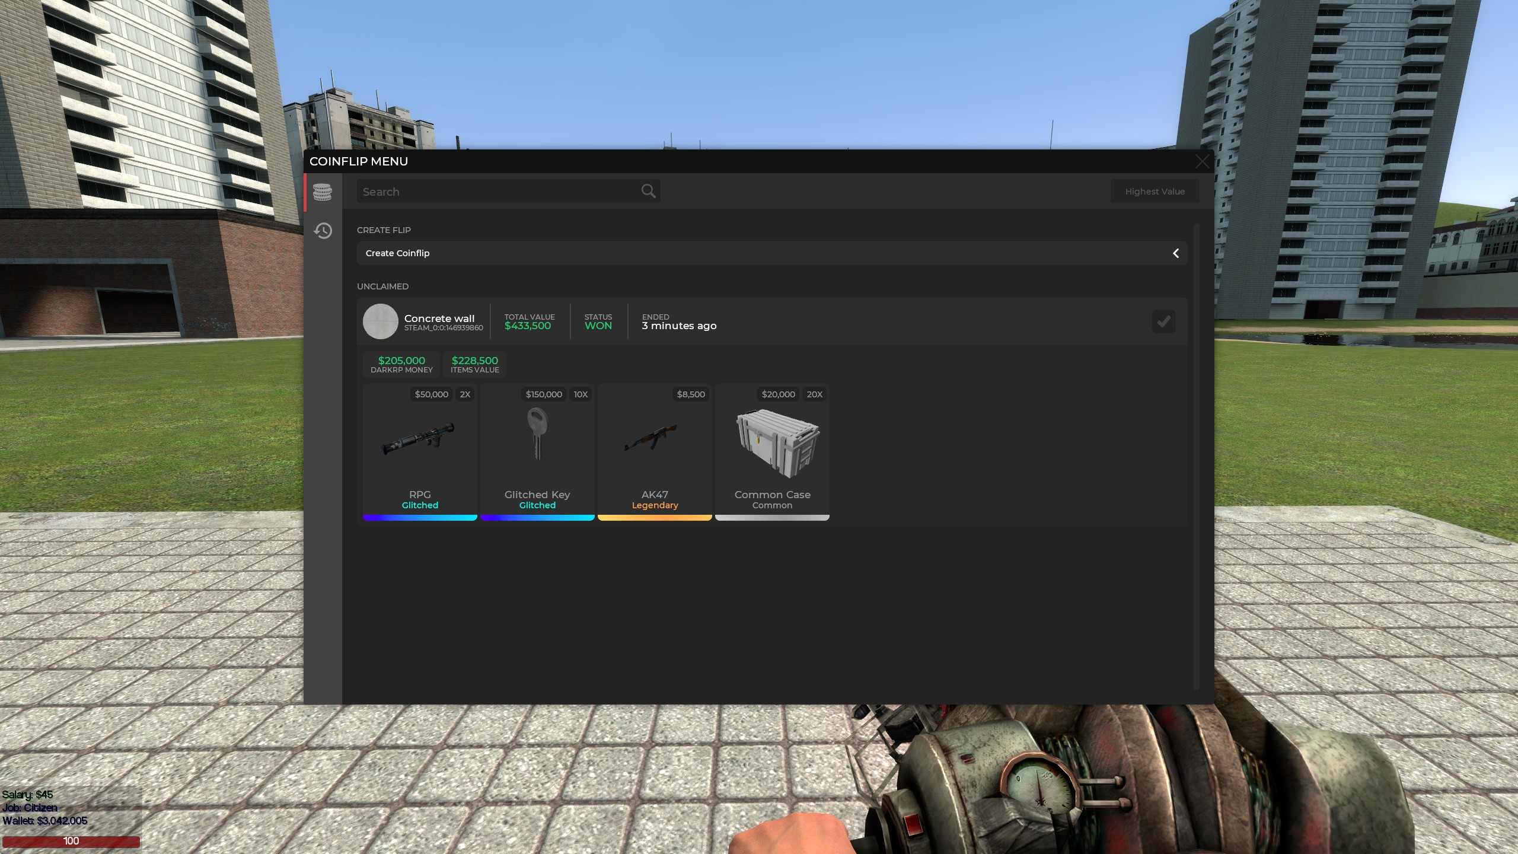Click the Create Coinflip row label

(397, 253)
